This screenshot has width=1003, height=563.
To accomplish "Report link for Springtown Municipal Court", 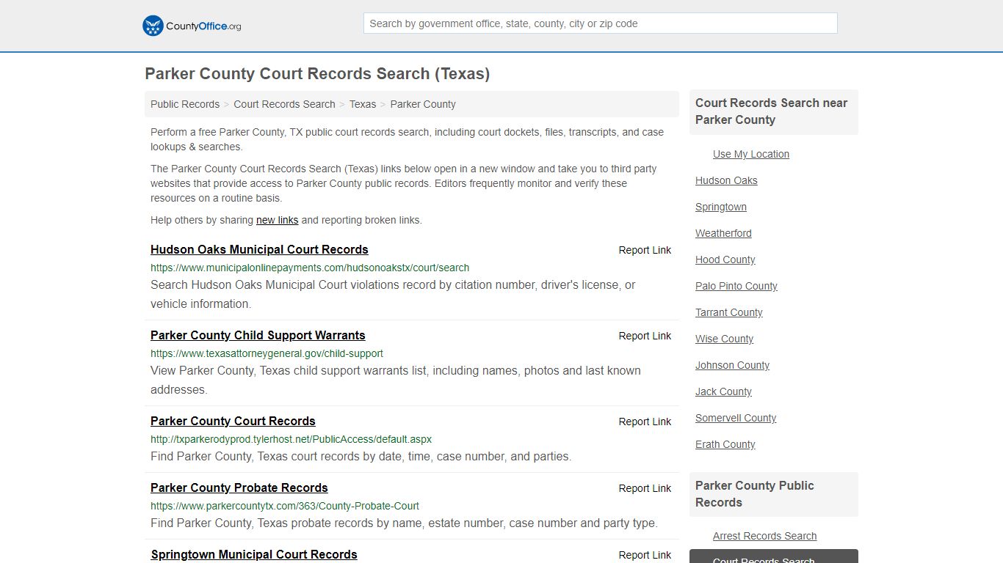I will pos(645,555).
